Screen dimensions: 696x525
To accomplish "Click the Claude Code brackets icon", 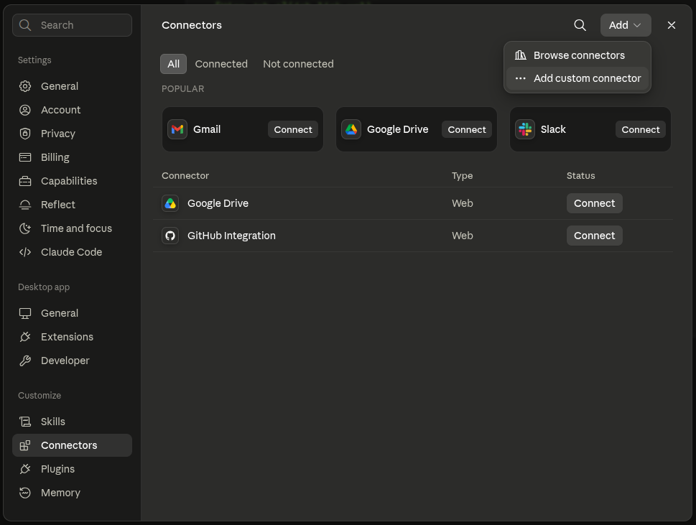I will (25, 252).
